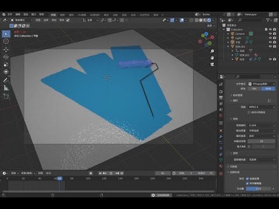Open the outliner filter dropdown
Image resolution: width=279 pixels, height=209 pixels.
[269, 20]
